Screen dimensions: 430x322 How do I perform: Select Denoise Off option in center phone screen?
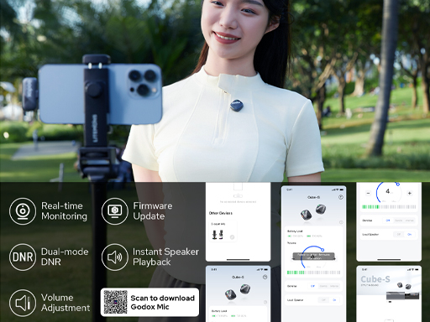[x=312, y=286]
